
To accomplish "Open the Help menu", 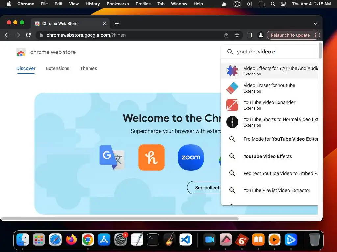I will (x=198, y=4).
